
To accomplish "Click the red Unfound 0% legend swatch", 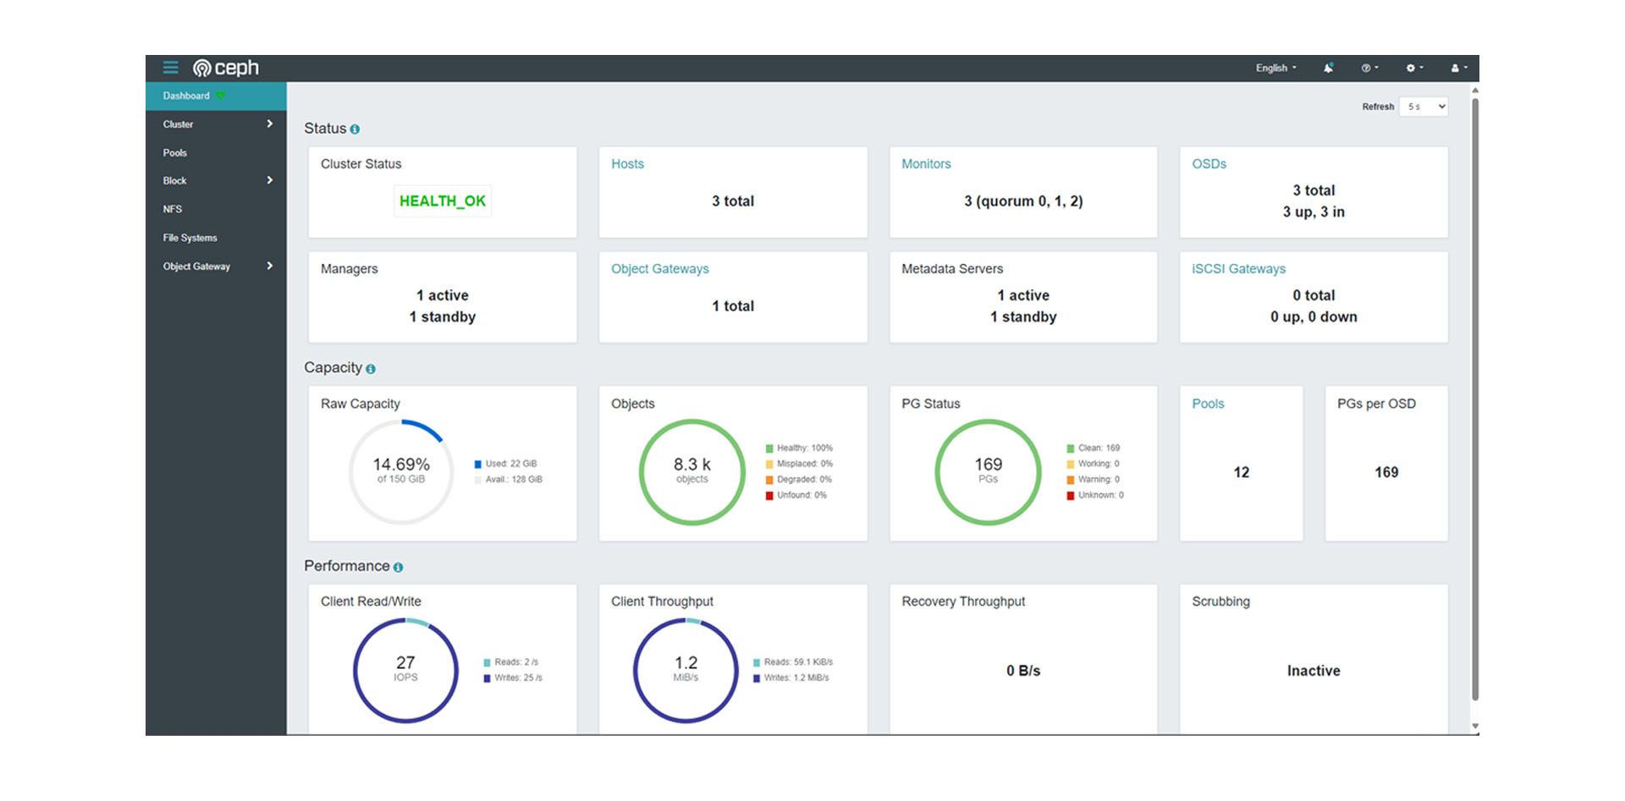I will 769,496.
